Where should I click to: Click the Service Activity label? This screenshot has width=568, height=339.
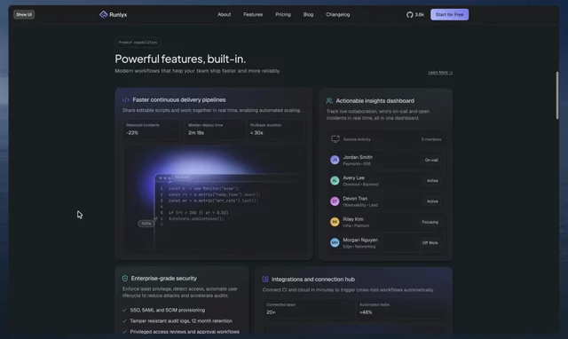click(x=357, y=139)
